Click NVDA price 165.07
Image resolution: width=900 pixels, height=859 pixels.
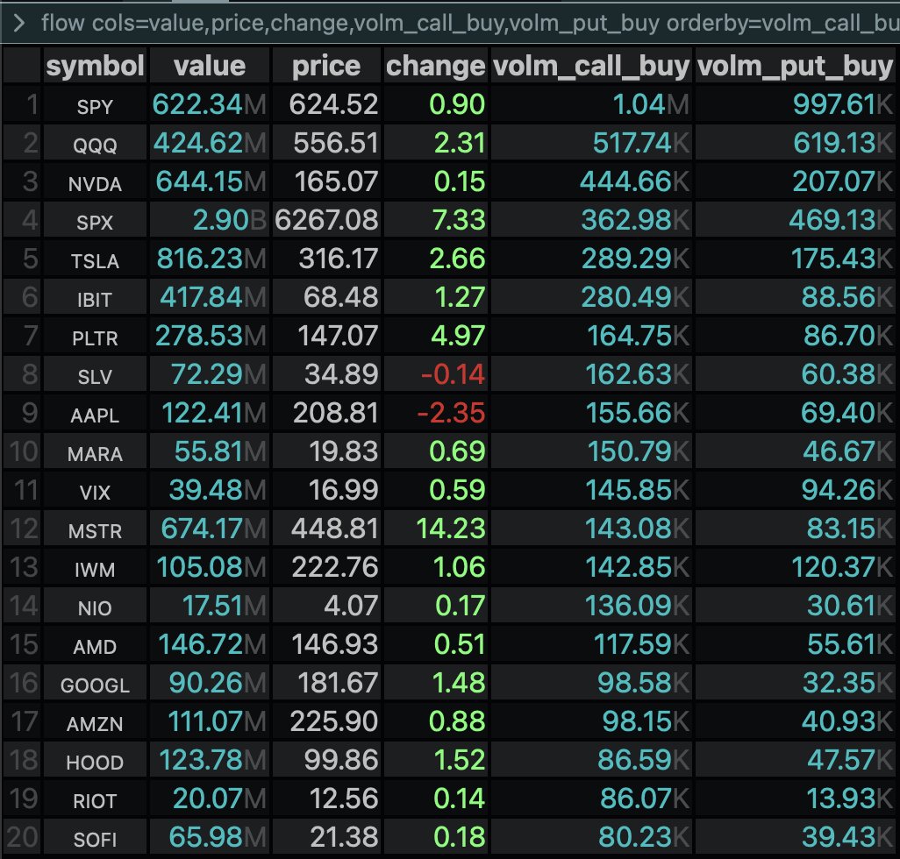(x=336, y=181)
